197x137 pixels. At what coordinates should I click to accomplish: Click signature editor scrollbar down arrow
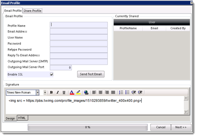tap(186, 112)
